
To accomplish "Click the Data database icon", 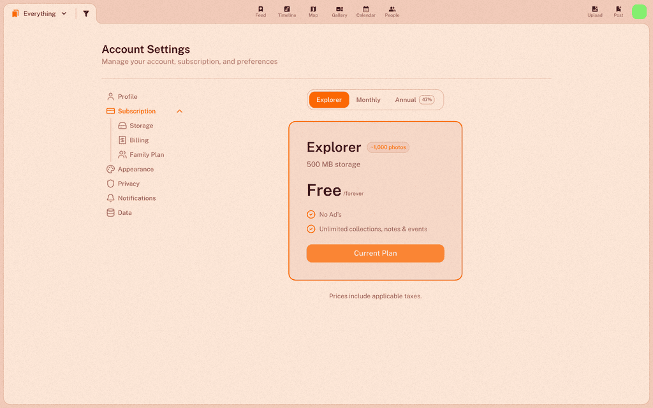I will coord(110,213).
